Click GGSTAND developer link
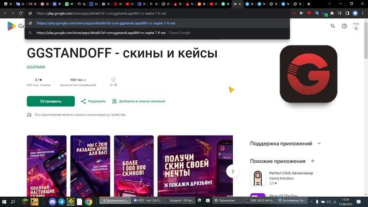The image size is (368, 207). (36, 67)
